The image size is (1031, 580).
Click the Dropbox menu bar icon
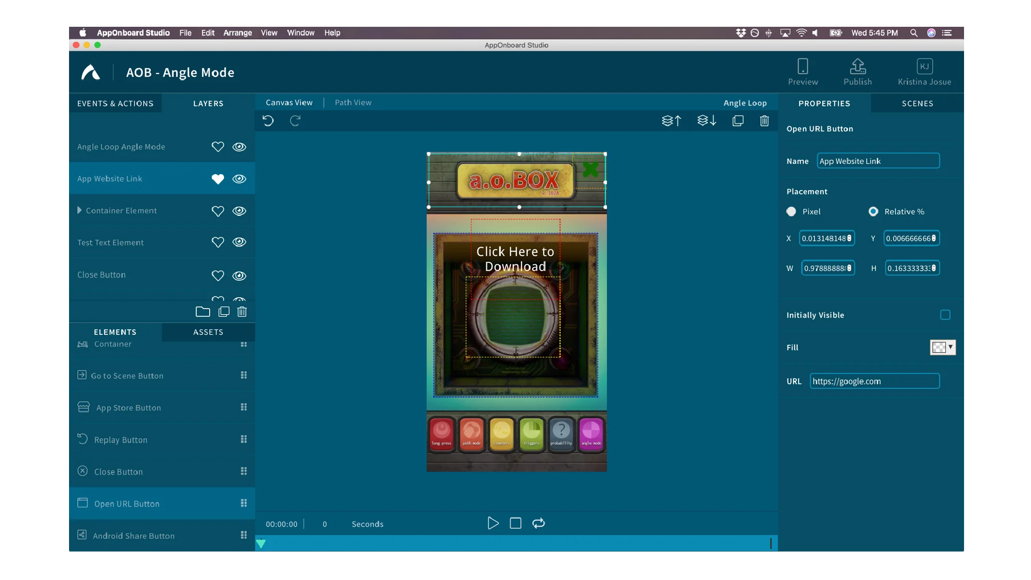(x=741, y=33)
